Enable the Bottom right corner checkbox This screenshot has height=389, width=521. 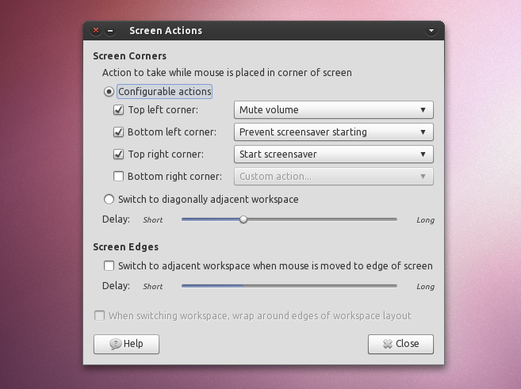tap(119, 176)
